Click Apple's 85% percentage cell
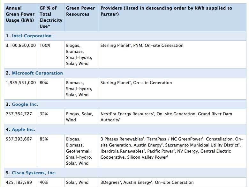This screenshot has width=249, height=187. 44,139
